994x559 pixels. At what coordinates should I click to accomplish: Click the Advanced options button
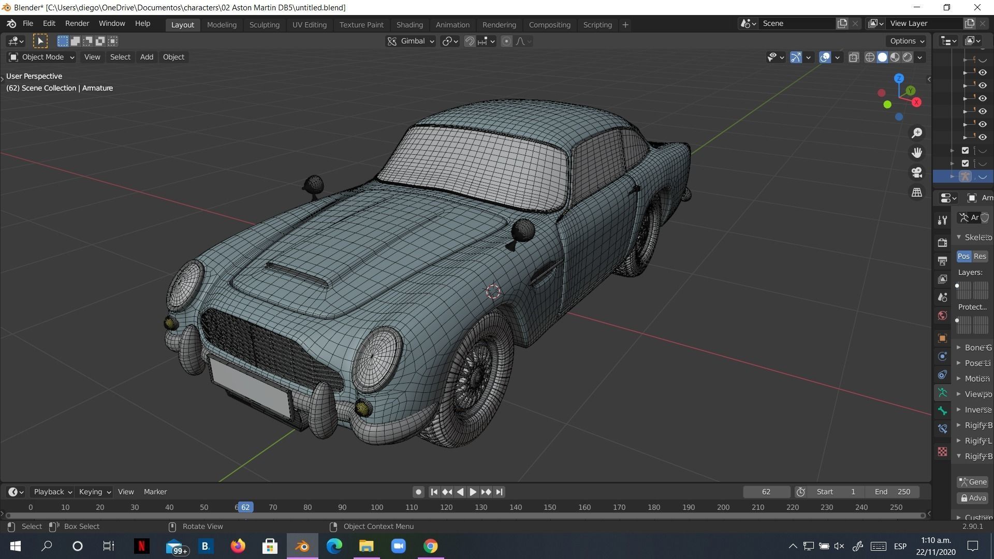click(x=973, y=498)
